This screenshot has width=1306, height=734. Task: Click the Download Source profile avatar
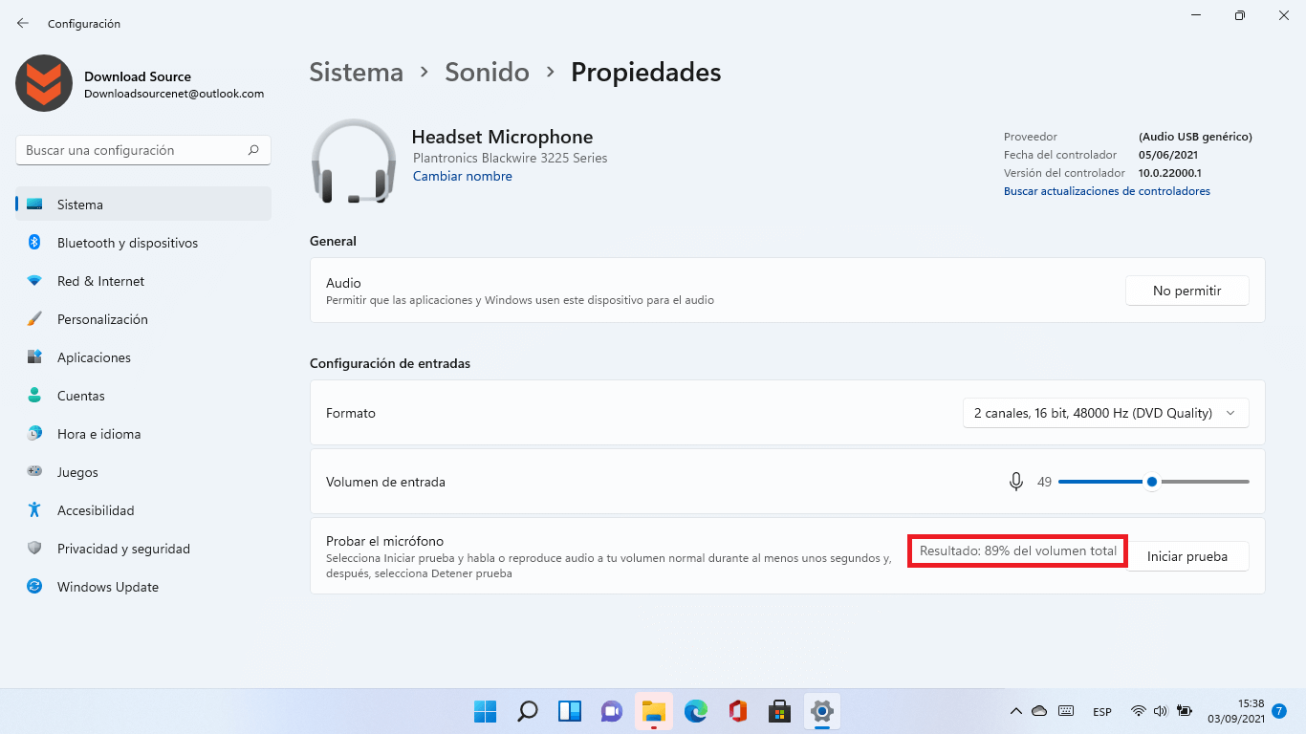pyautogui.click(x=44, y=83)
